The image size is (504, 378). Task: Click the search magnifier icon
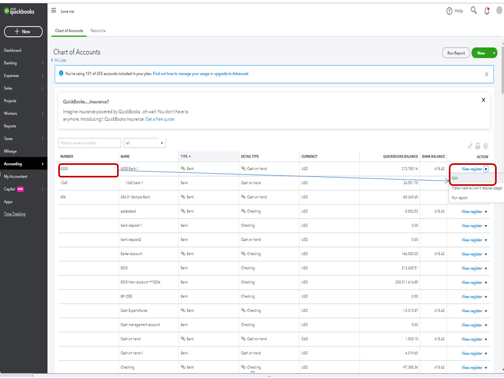[x=474, y=10]
